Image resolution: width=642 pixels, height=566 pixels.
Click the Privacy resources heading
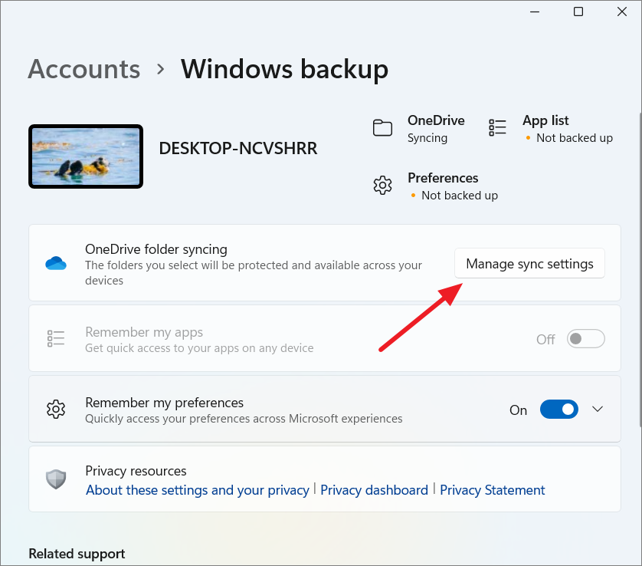click(136, 471)
